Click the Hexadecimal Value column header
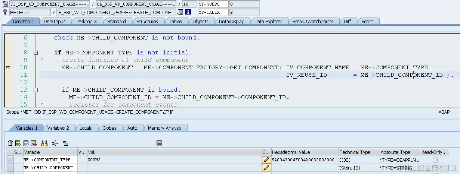This screenshot has height=174, width=460. coord(305,152)
